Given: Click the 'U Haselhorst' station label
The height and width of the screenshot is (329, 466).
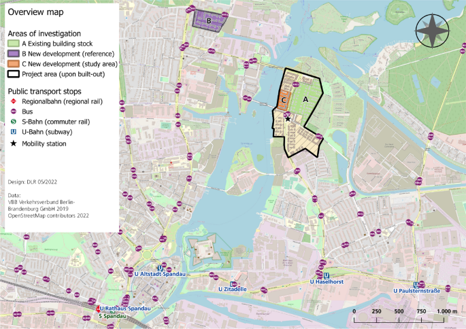Looking at the screenshot, I should click(x=327, y=281).
